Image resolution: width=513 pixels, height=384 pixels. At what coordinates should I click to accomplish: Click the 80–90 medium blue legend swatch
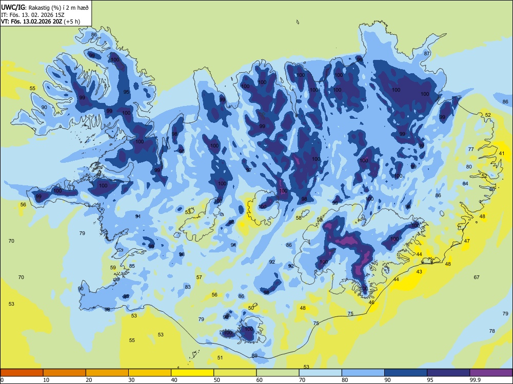pos(363,373)
